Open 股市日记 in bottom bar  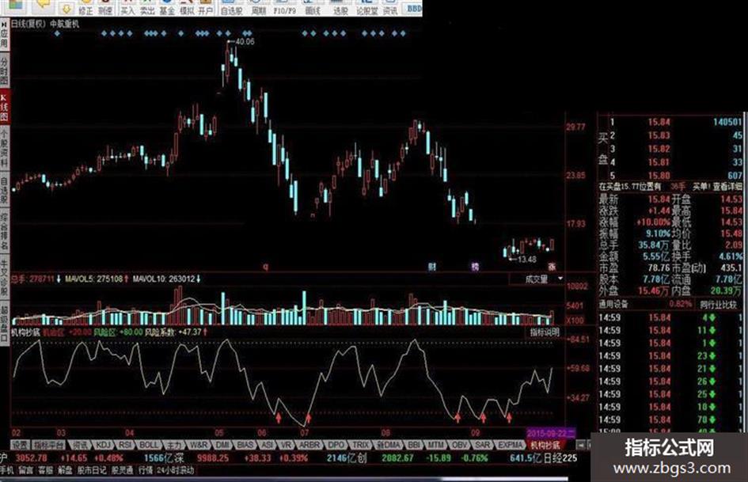coord(92,470)
